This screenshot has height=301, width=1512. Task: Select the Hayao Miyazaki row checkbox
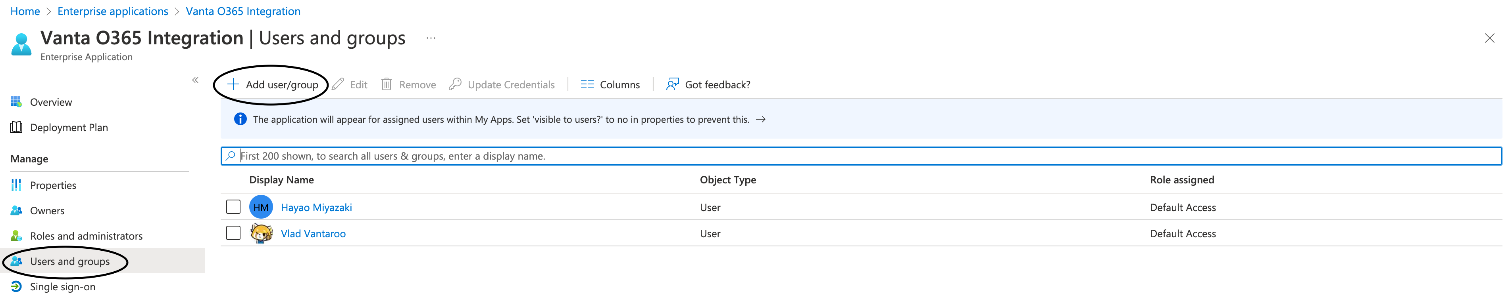pos(233,207)
